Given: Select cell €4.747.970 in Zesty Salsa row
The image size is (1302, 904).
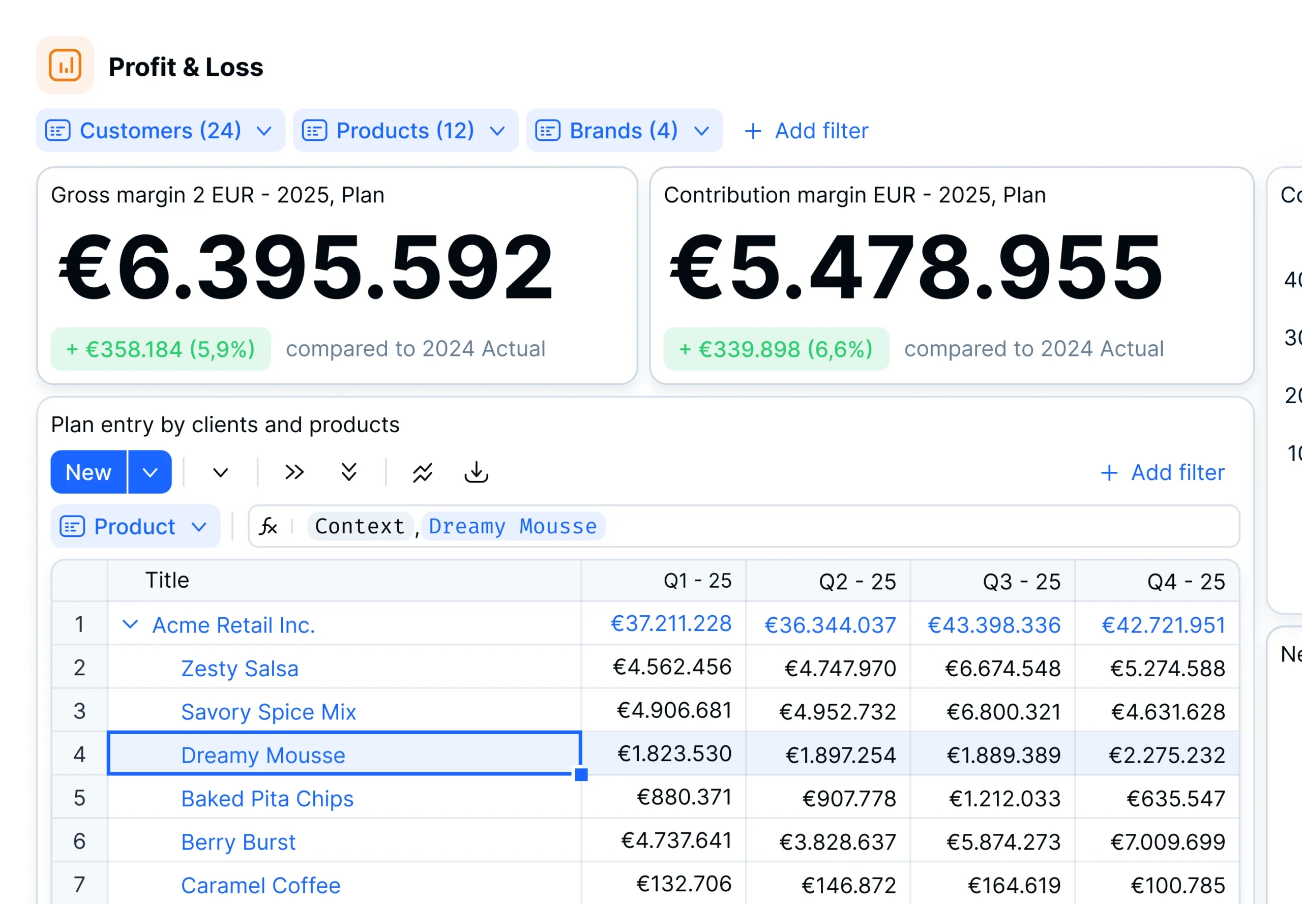Looking at the screenshot, I should pos(828,667).
